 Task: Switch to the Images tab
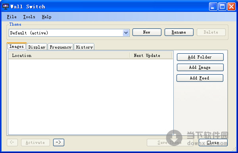click(x=17, y=47)
